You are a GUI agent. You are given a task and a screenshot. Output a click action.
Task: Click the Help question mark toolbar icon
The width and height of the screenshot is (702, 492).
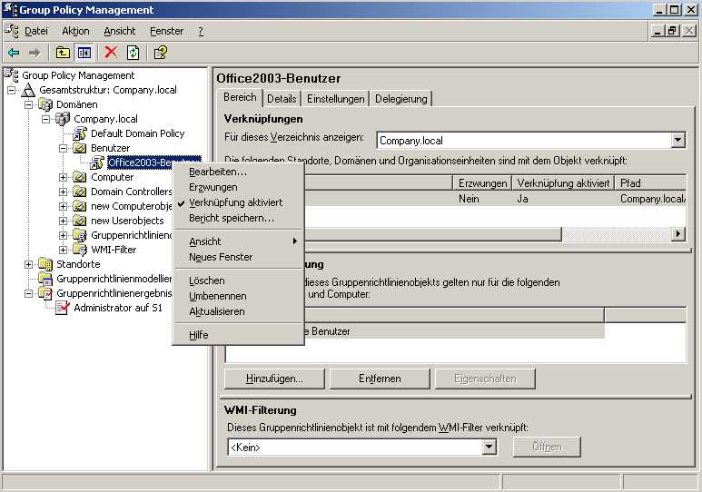(x=160, y=53)
